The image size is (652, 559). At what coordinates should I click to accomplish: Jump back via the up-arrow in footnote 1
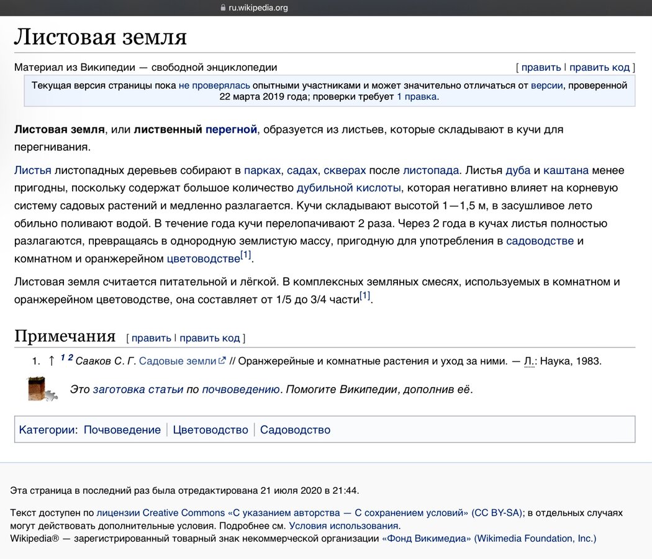(51, 361)
